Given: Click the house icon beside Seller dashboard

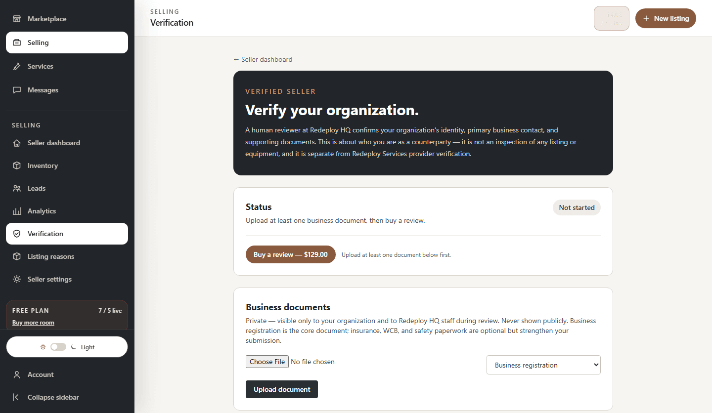Looking at the screenshot, I should coord(17,143).
